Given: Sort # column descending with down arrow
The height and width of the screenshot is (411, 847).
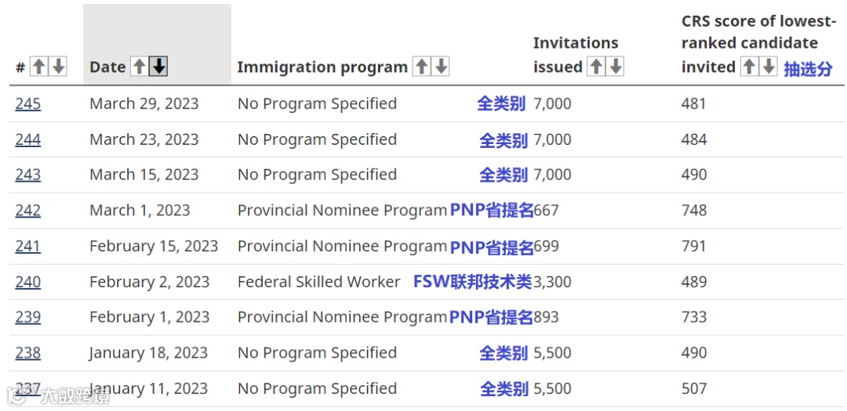Looking at the screenshot, I should tap(58, 67).
